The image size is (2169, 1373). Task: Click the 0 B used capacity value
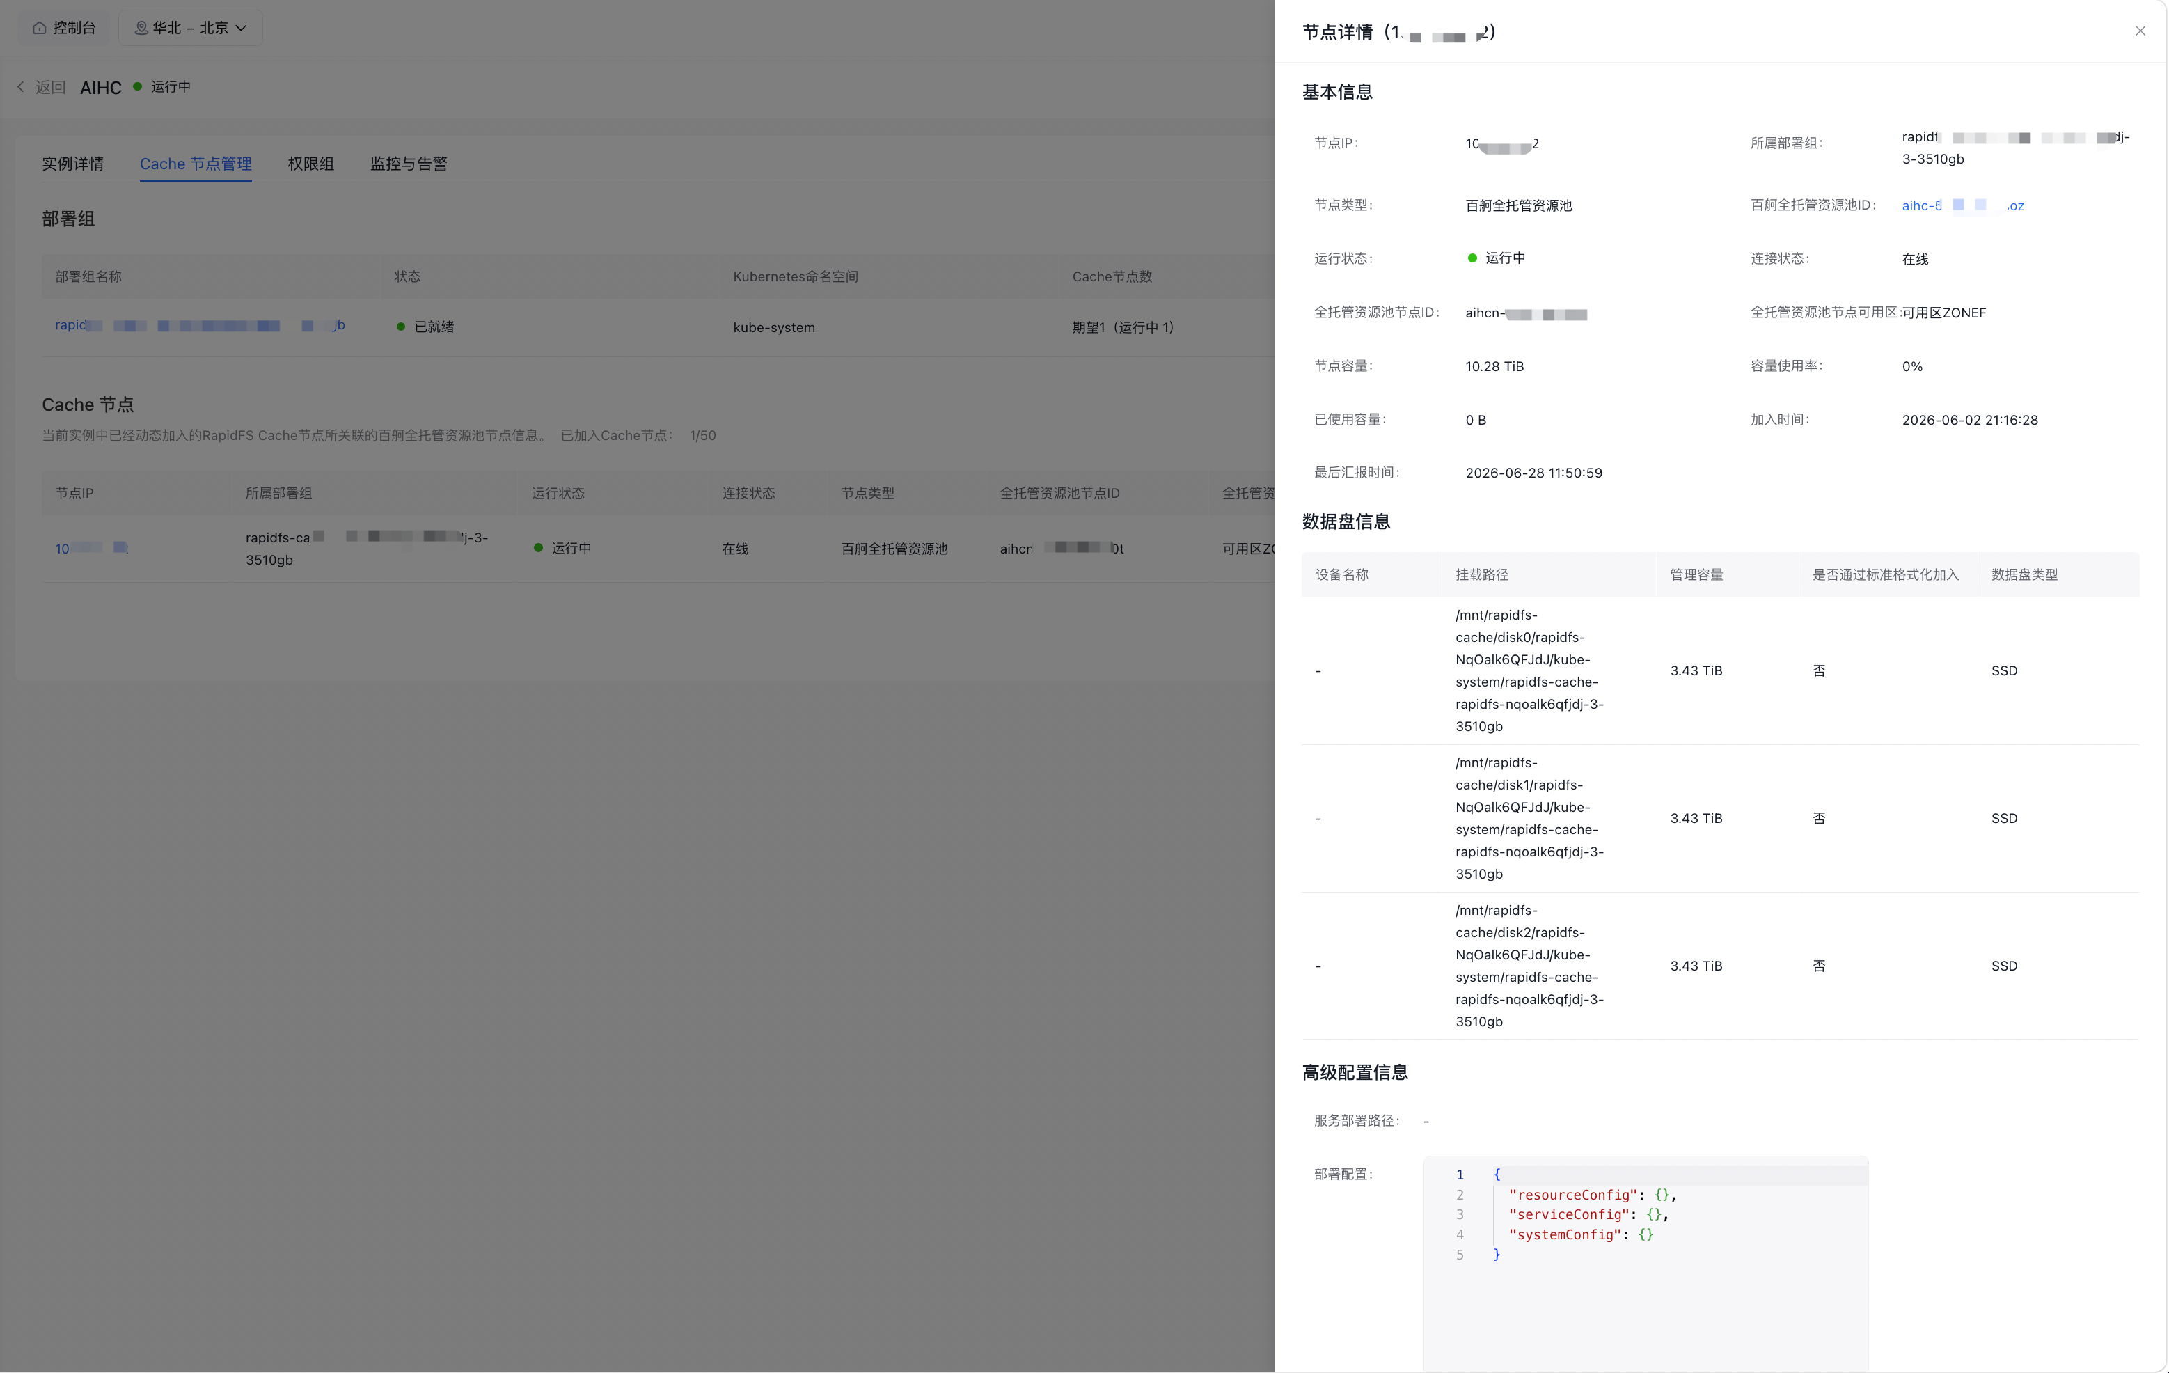tap(1476, 420)
